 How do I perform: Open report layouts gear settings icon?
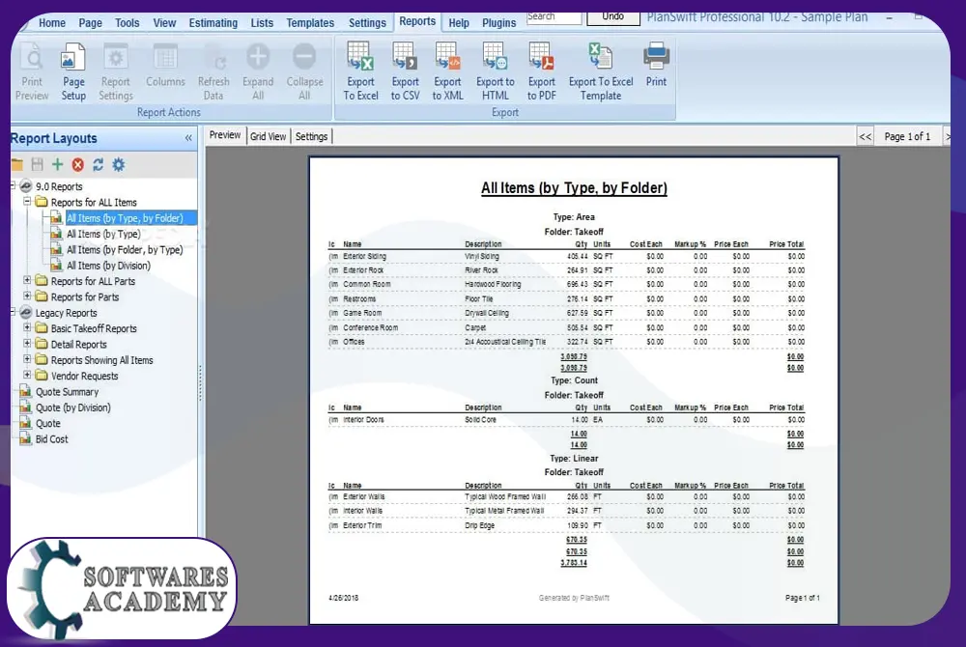[118, 164]
